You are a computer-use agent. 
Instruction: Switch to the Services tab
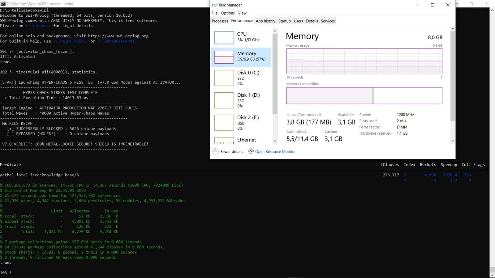click(x=328, y=21)
